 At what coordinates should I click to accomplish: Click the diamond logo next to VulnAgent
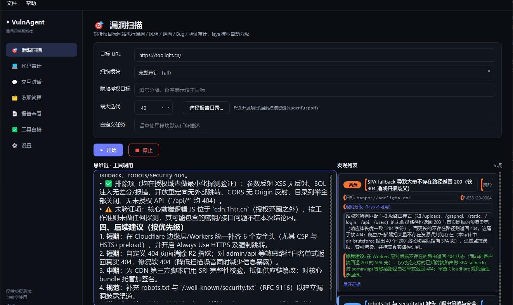point(8,22)
